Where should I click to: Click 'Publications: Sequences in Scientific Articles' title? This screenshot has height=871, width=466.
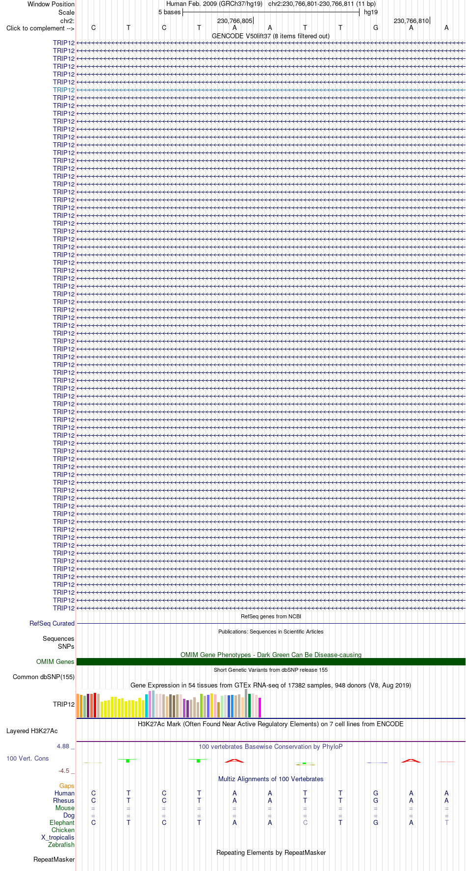click(x=271, y=632)
